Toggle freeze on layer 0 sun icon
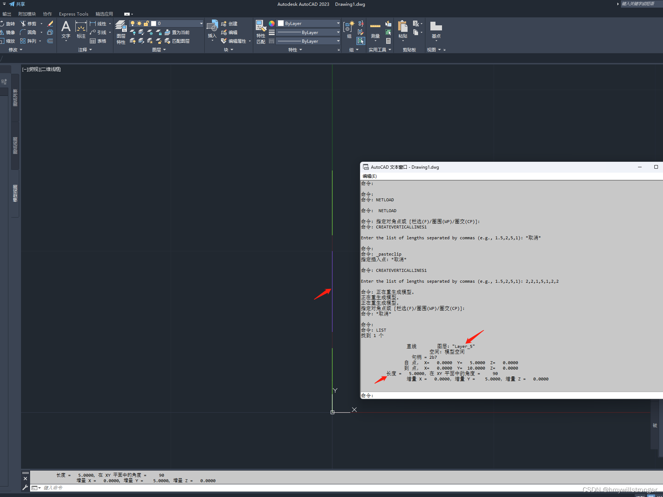This screenshot has height=497, width=663. click(139, 23)
